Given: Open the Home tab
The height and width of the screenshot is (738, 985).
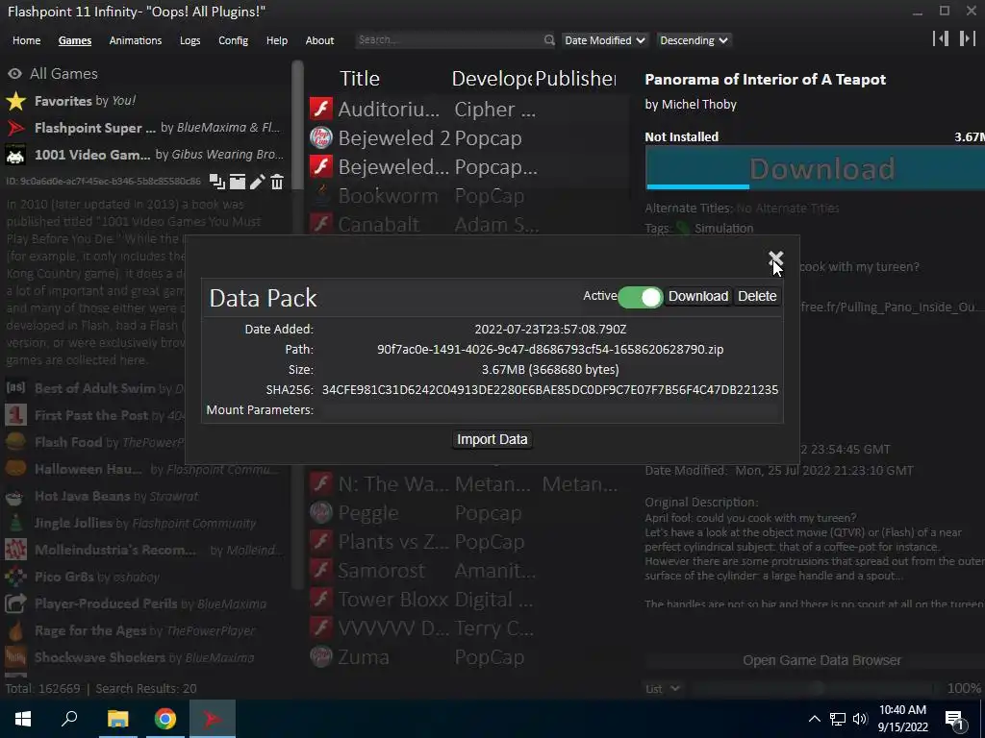Looking at the screenshot, I should click(26, 40).
